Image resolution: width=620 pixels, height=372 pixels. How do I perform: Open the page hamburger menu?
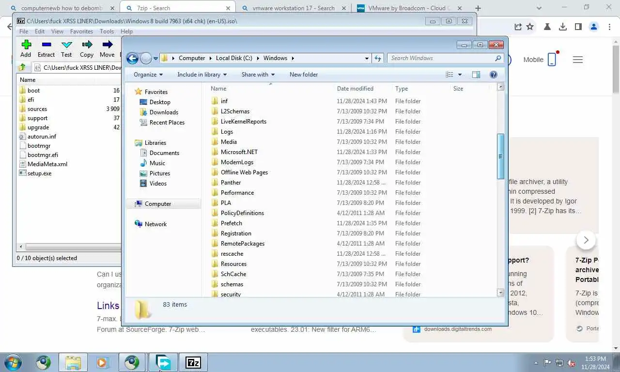(577, 60)
